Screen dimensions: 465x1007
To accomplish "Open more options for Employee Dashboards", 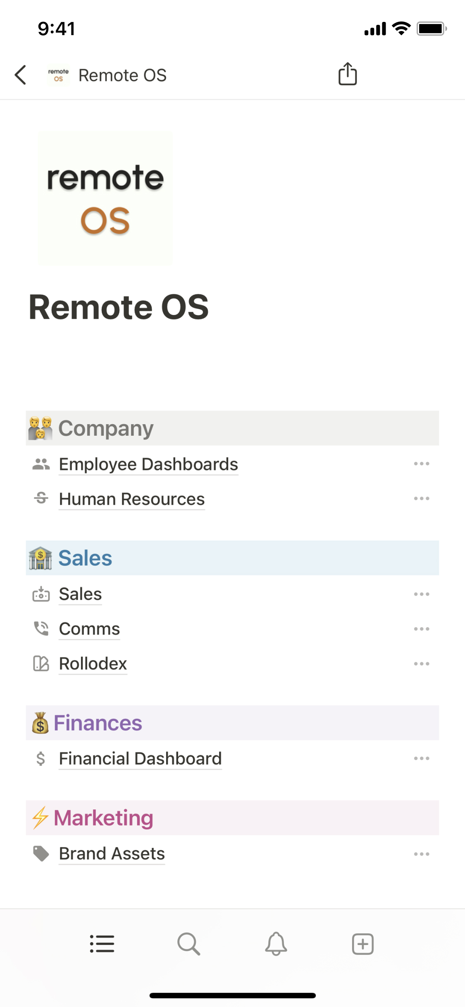I will [422, 464].
